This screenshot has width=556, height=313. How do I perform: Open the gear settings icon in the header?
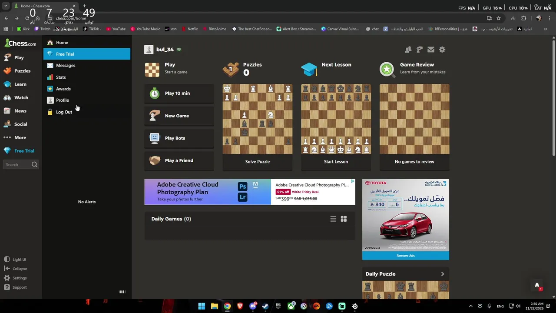(442, 50)
